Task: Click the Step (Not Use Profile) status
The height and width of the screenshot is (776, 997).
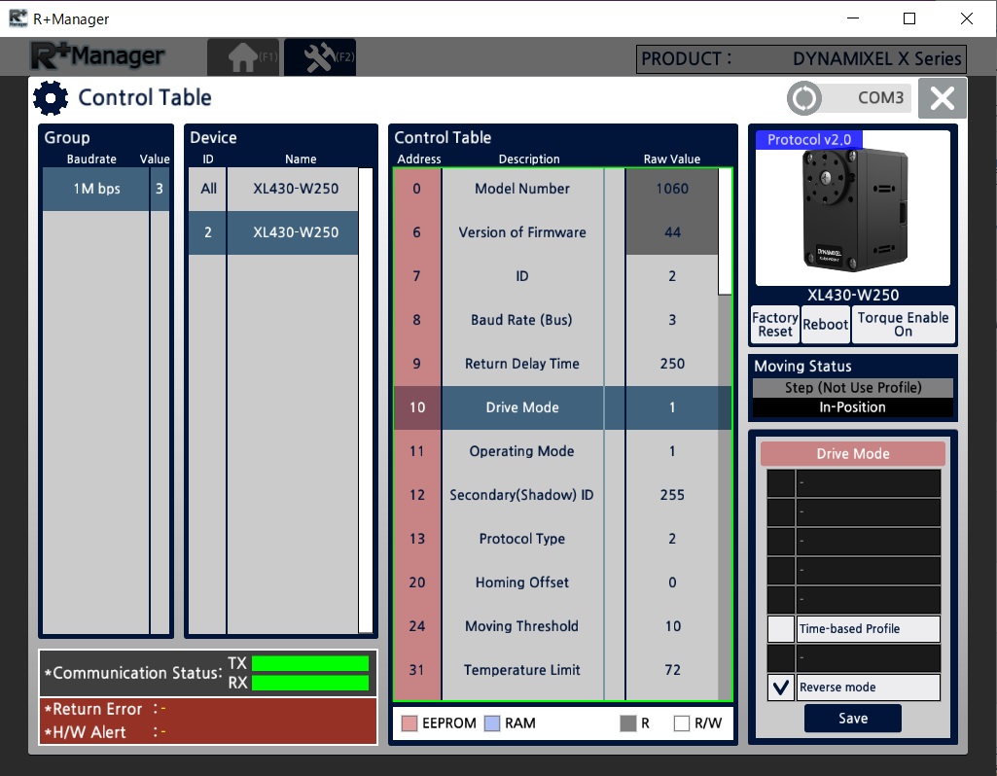Action: (853, 388)
